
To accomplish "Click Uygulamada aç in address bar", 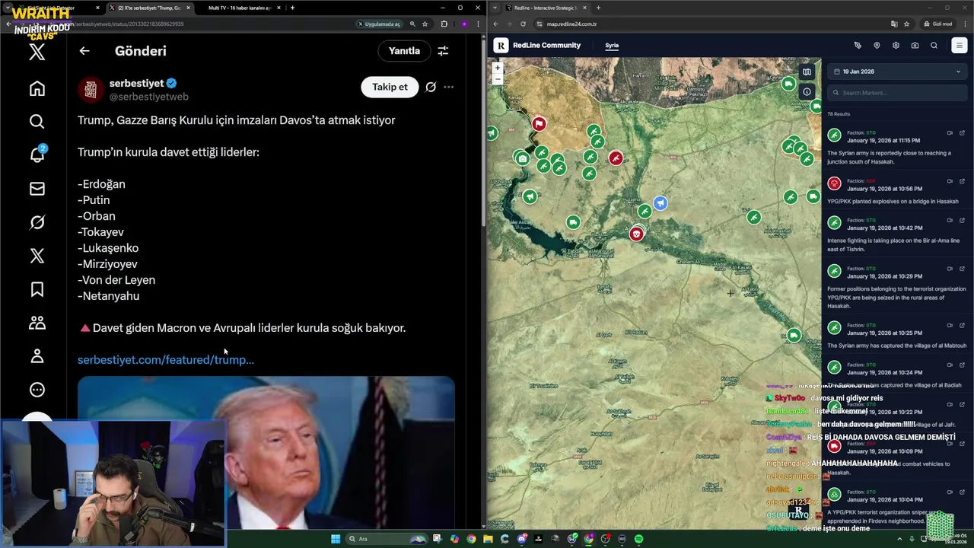I will point(379,24).
